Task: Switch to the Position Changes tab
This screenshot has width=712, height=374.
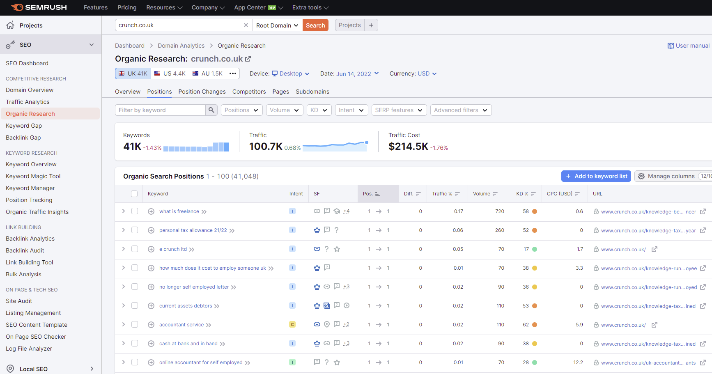Action: pyautogui.click(x=202, y=92)
